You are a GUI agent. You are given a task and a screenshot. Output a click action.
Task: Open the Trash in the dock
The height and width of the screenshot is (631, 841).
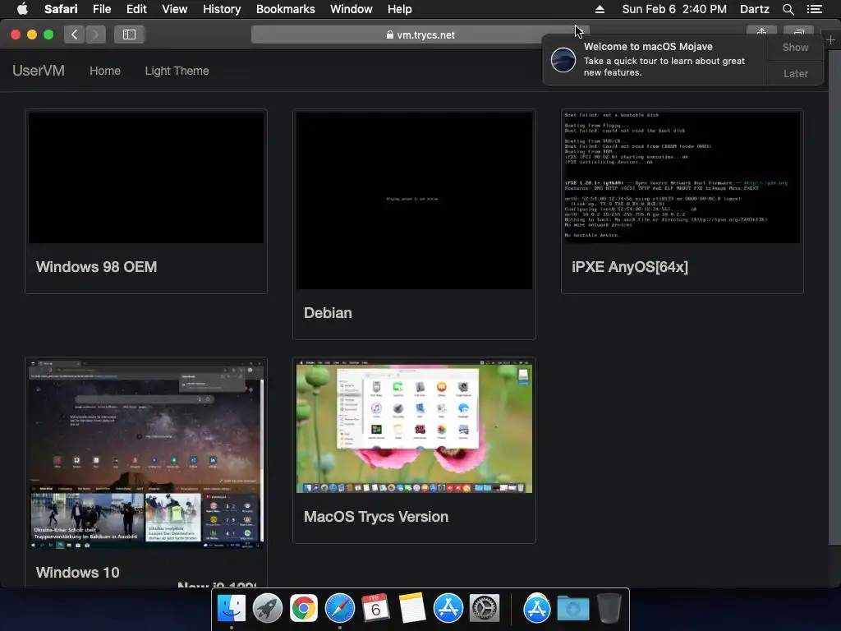point(609,609)
